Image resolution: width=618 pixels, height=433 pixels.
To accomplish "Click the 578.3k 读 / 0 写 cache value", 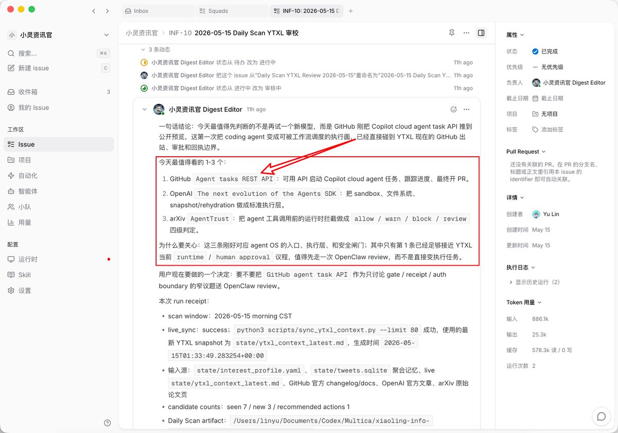I will click(552, 350).
